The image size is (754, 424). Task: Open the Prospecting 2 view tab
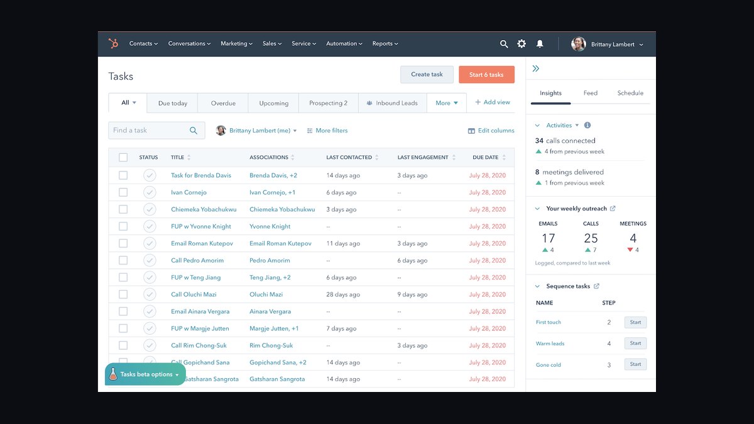click(x=328, y=103)
